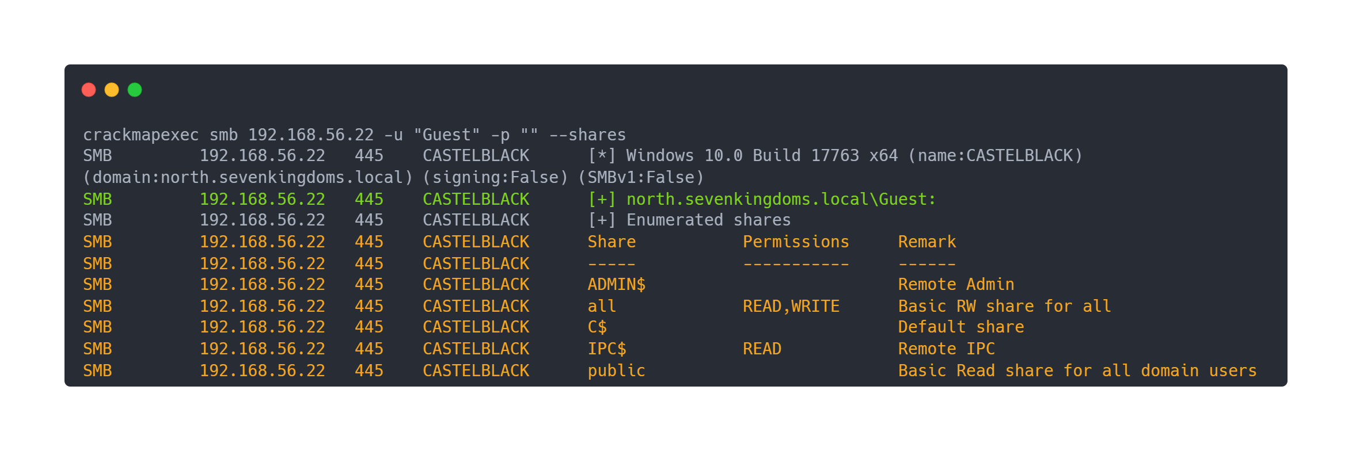Click the yellow minimize window button
Screen dimensions: 1352x451
112,90
